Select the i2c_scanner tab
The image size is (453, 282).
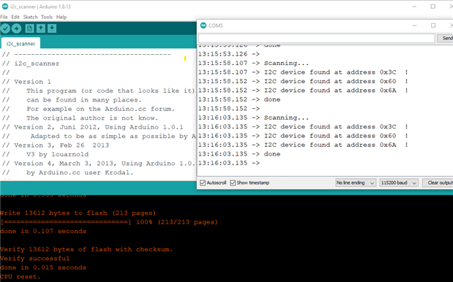coord(20,44)
